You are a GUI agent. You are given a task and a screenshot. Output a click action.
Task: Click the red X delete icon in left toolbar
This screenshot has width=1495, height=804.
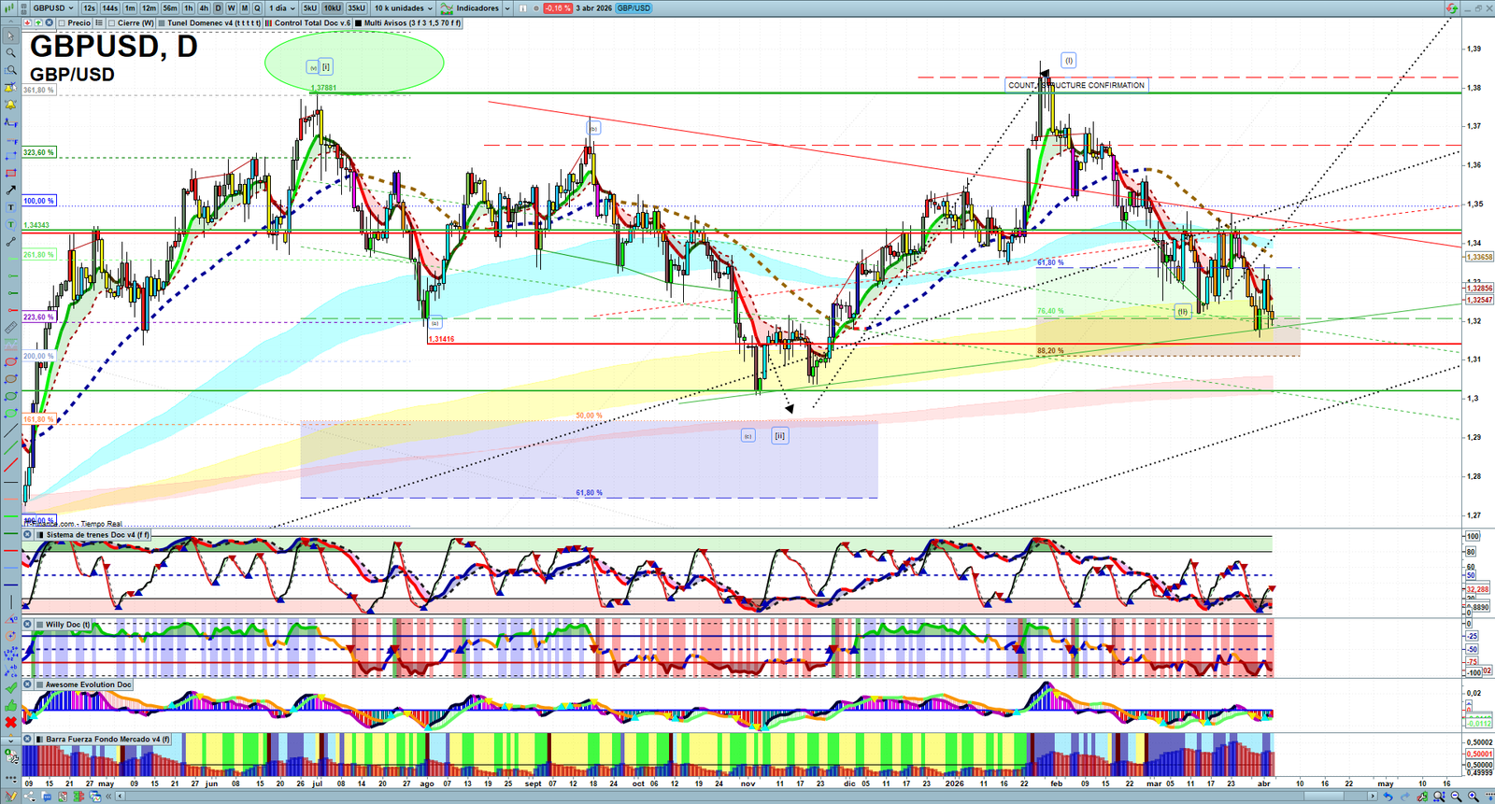(x=10, y=722)
